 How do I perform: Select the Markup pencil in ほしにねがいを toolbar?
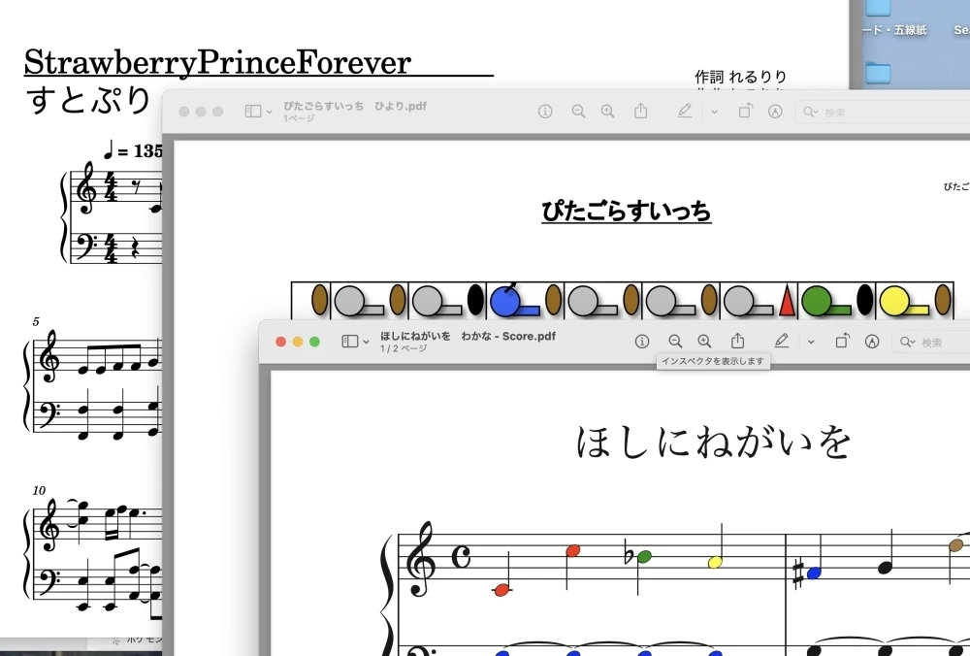(x=781, y=341)
